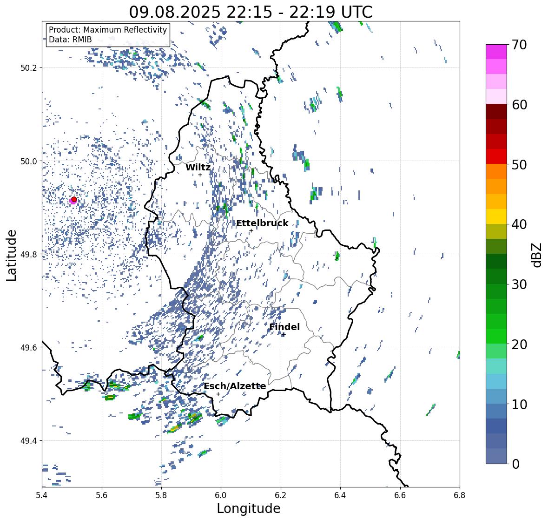The height and width of the screenshot is (520, 548).
Task: Select the Wiltz city label
Action: [x=198, y=167]
